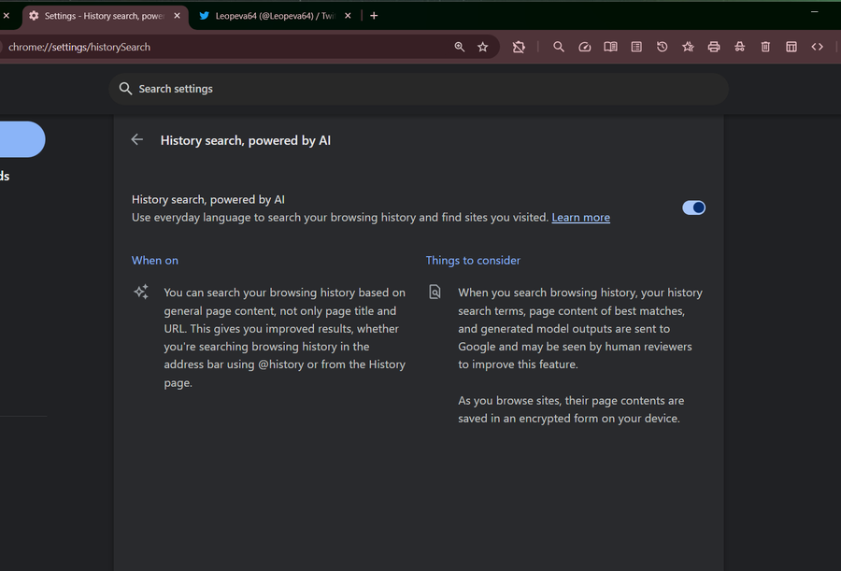841x571 pixels.
Task: Click the print icon
Action: click(x=713, y=47)
